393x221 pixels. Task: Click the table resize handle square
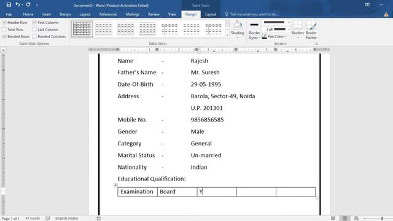[x=317, y=198]
